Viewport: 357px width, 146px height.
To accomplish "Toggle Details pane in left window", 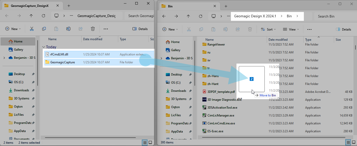I will pyautogui.click(x=140, y=29).
